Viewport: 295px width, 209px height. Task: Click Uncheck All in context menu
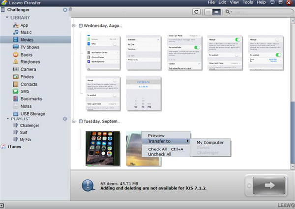[x=160, y=154]
